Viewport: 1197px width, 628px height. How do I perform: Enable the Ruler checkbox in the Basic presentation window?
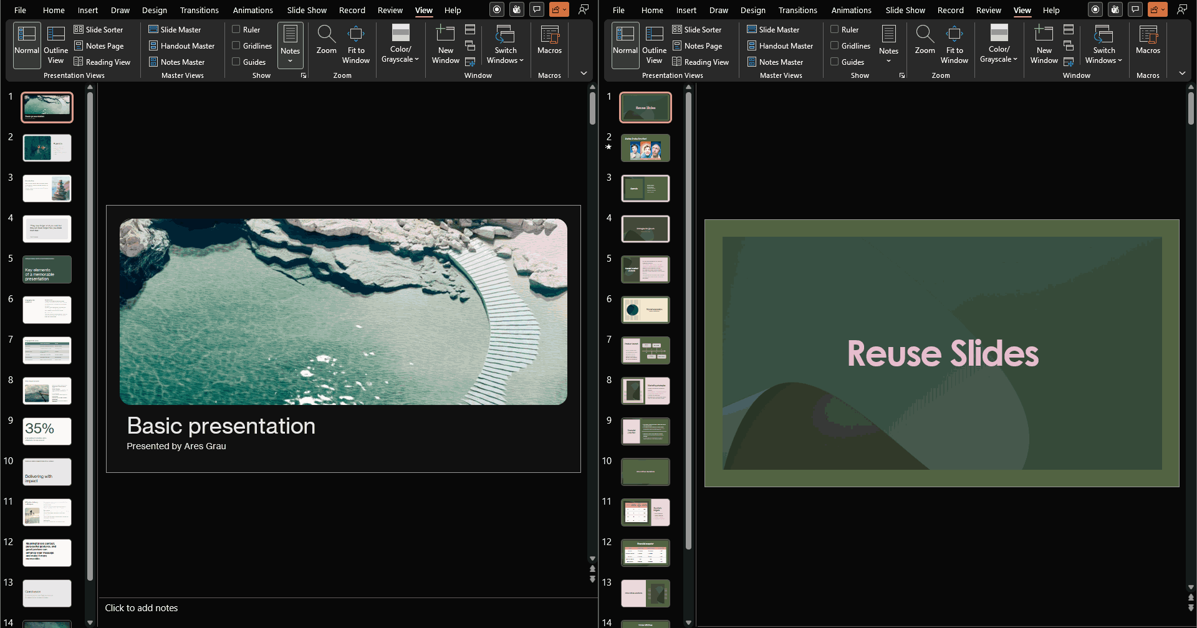pos(236,29)
